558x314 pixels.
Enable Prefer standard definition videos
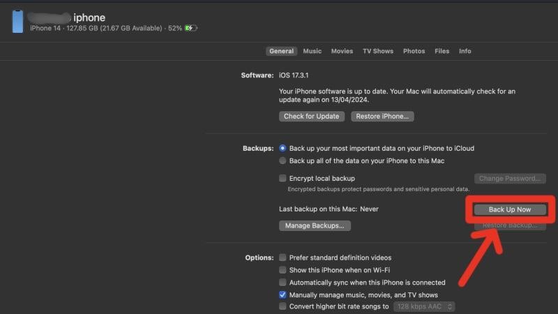tap(282, 257)
